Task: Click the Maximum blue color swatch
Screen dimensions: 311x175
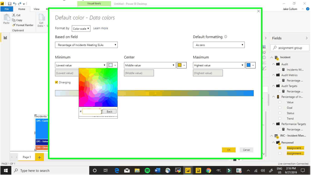Action: click(250, 65)
